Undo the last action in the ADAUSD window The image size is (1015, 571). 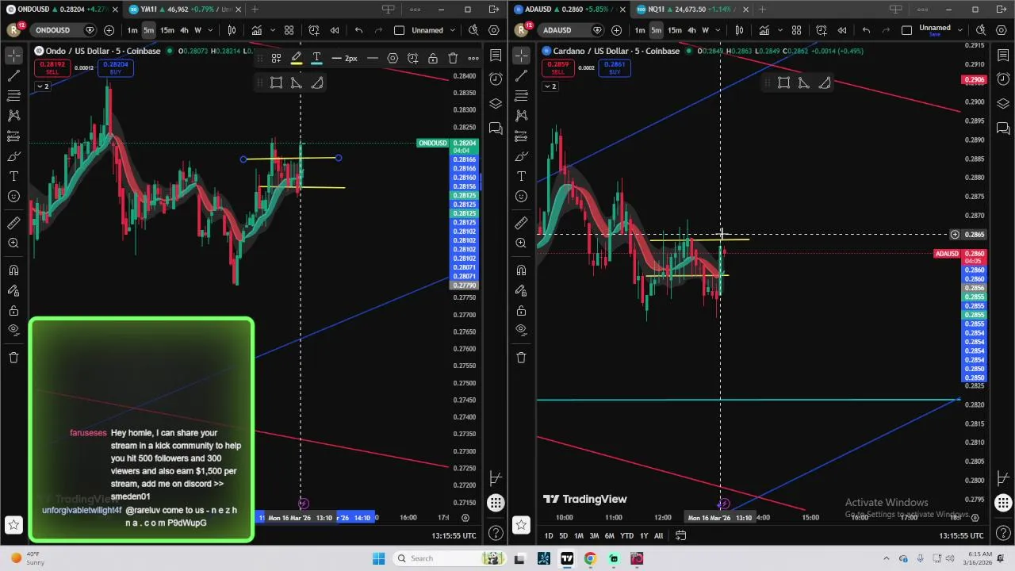[x=866, y=30]
